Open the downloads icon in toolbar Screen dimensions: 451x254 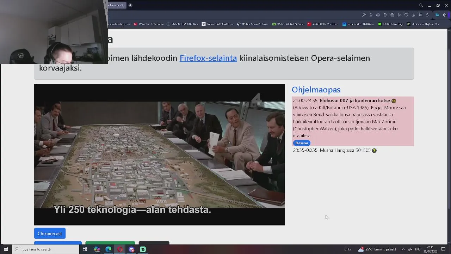tap(413, 15)
